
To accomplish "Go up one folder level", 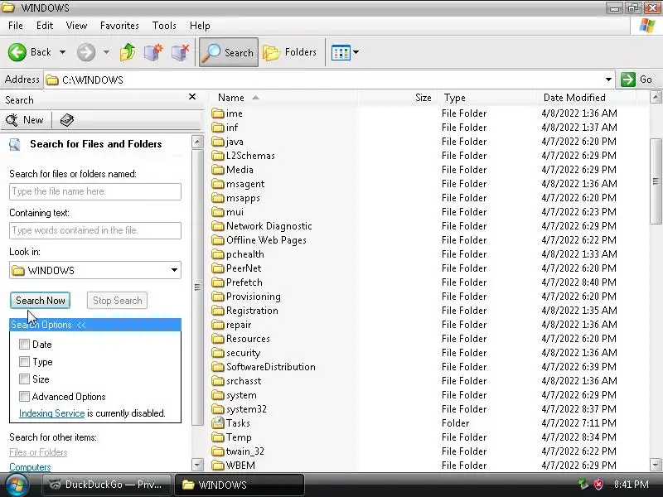I will coord(128,52).
